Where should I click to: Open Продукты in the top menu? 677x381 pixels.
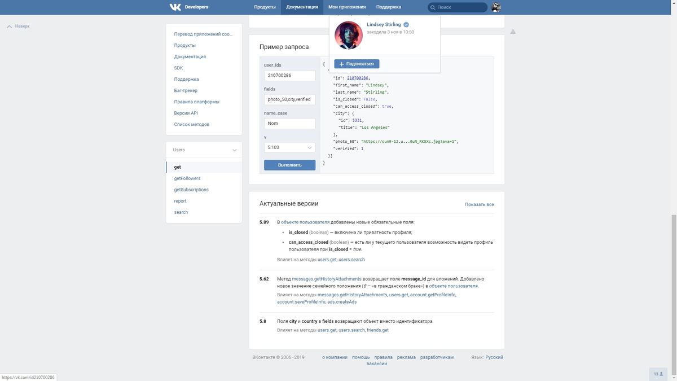pyautogui.click(x=265, y=7)
